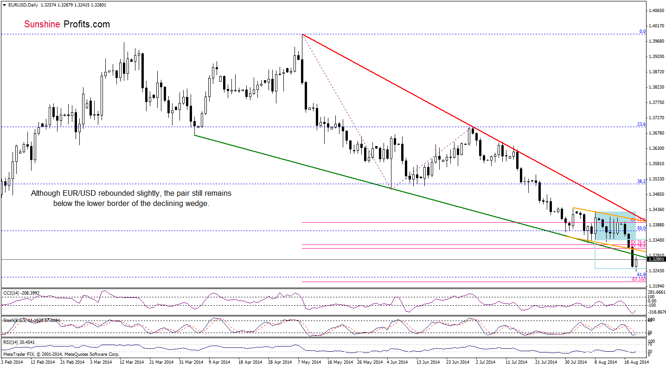Select the '1.37270' price axis label
The image size is (666, 366).
click(x=657, y=118)
